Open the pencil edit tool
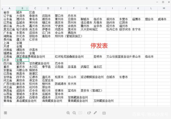The image size is (171, 119). (x=95, y=113)
